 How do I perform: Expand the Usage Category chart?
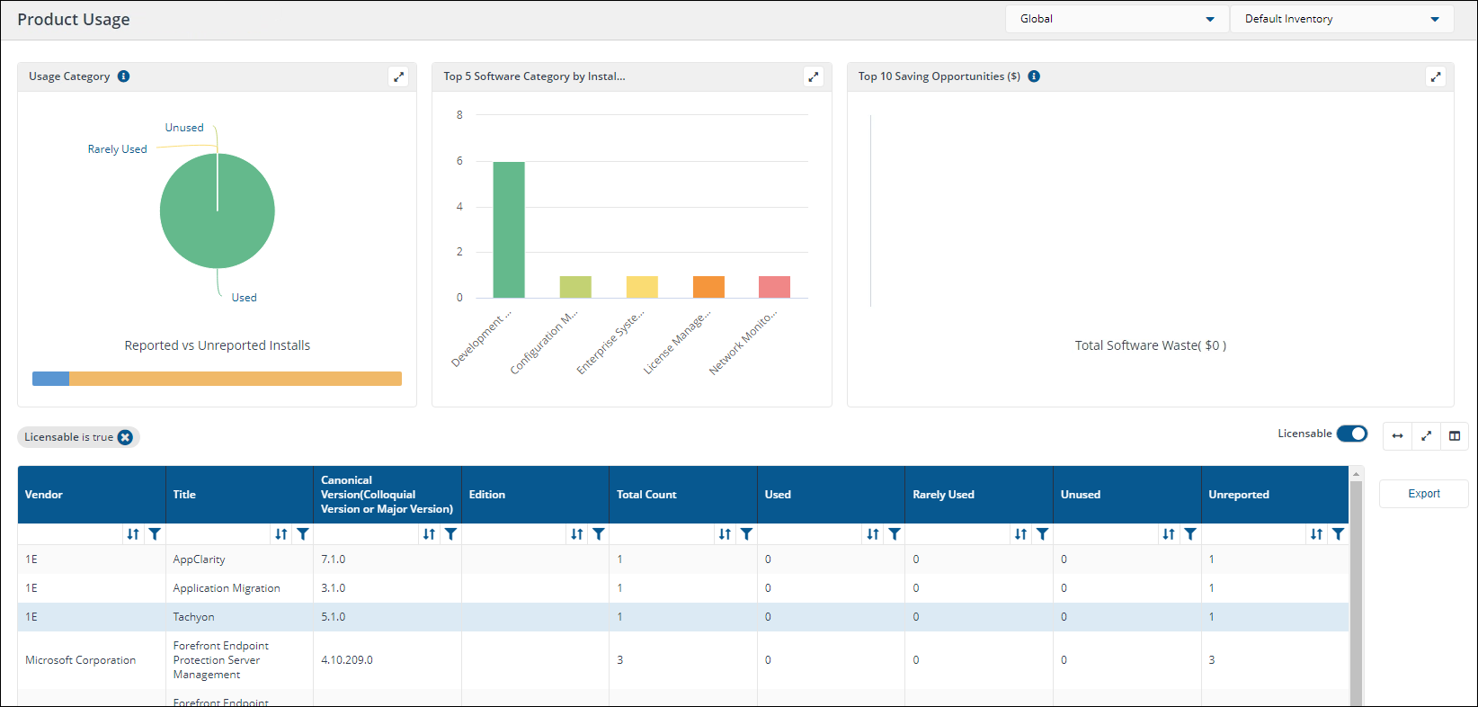[398, 76]
